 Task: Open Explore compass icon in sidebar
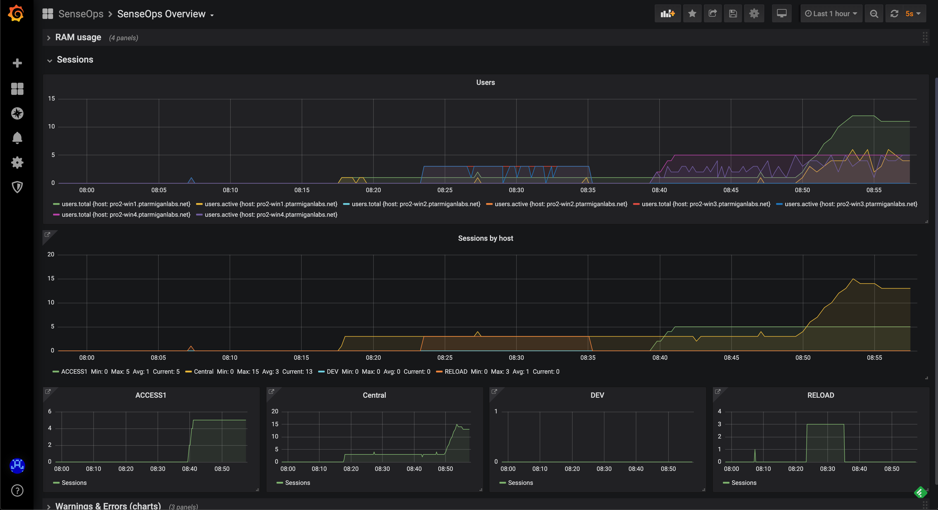[17, 114]
